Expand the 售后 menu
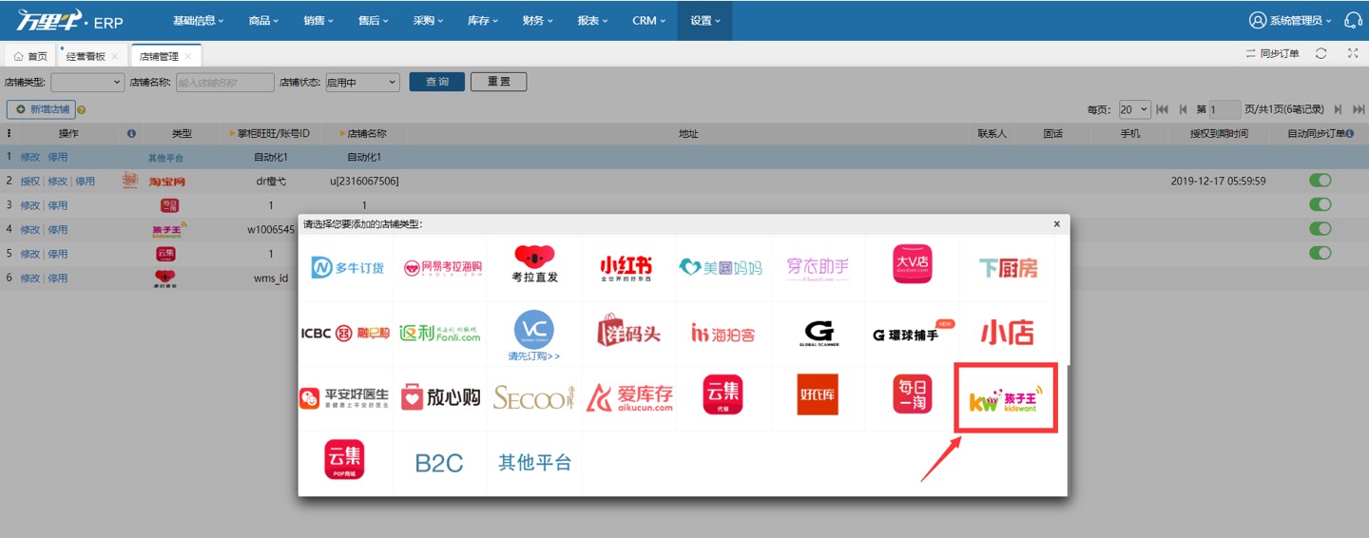 [375, 20]
